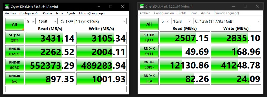Click 552373.29 read IOPS value
The image size is (267, 97).
50,65
